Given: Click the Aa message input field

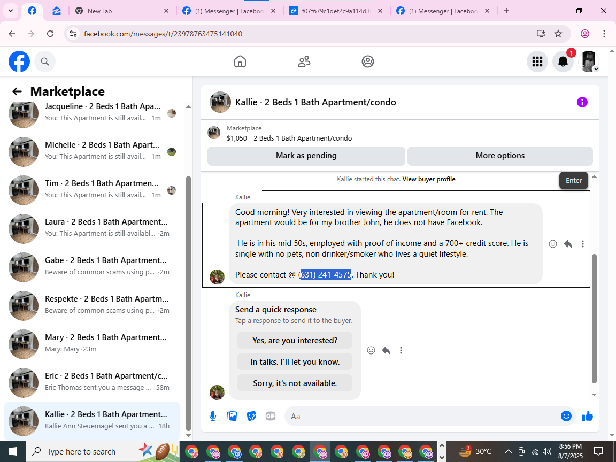Looking at the screenshot, I should tap(422, 416).
